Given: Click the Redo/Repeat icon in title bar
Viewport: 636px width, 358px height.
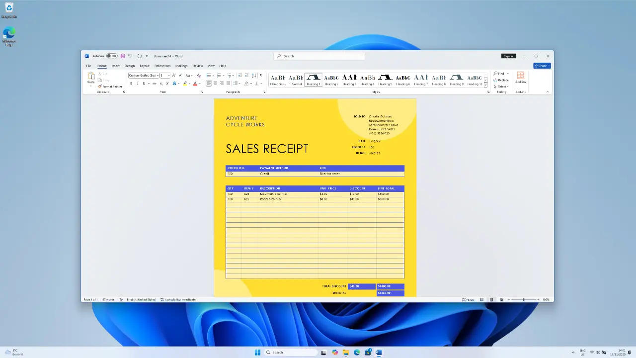Looking at the screenshot, I should coord(140,56).
